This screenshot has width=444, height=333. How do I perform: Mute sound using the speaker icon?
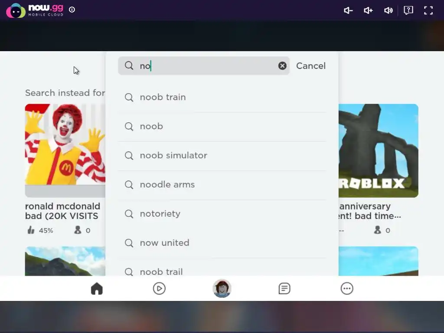point(388,10)
